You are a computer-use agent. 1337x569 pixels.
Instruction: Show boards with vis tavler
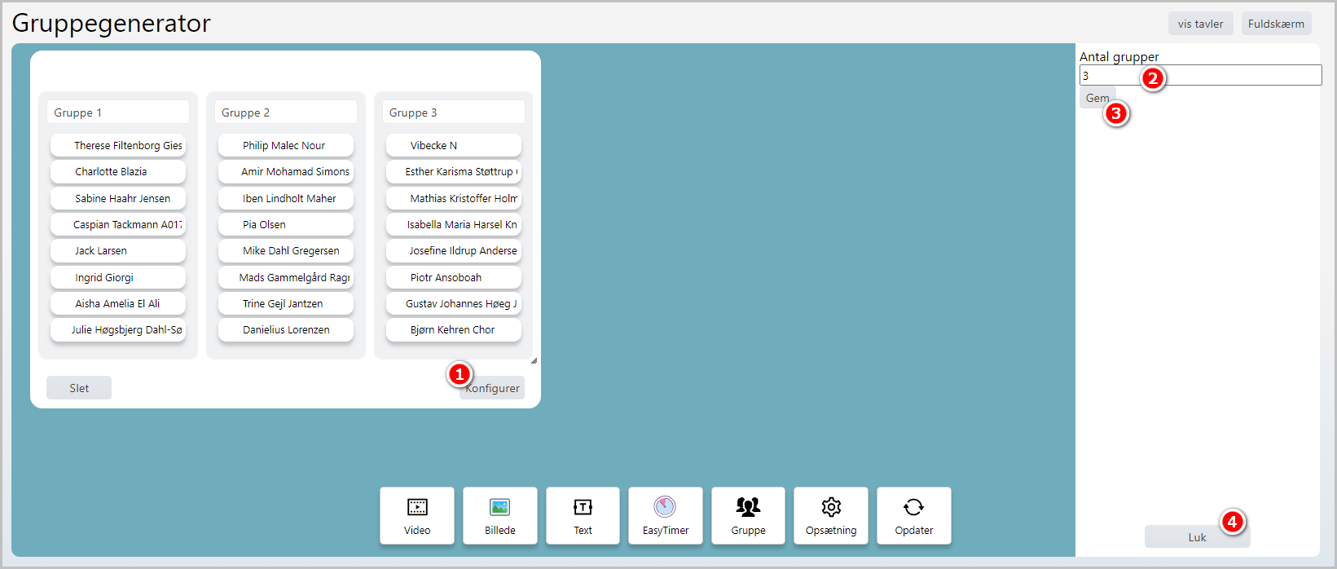[1199, 24]
